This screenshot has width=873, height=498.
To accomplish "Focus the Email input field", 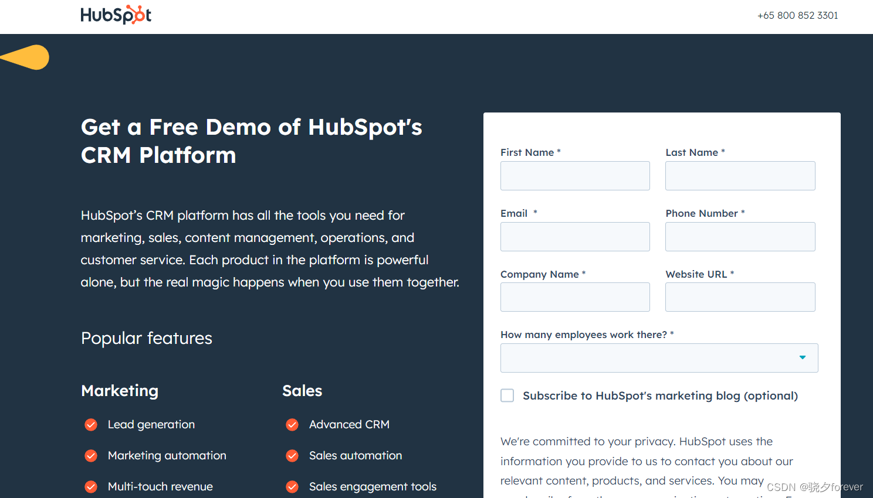I will [x=575, y=237].
